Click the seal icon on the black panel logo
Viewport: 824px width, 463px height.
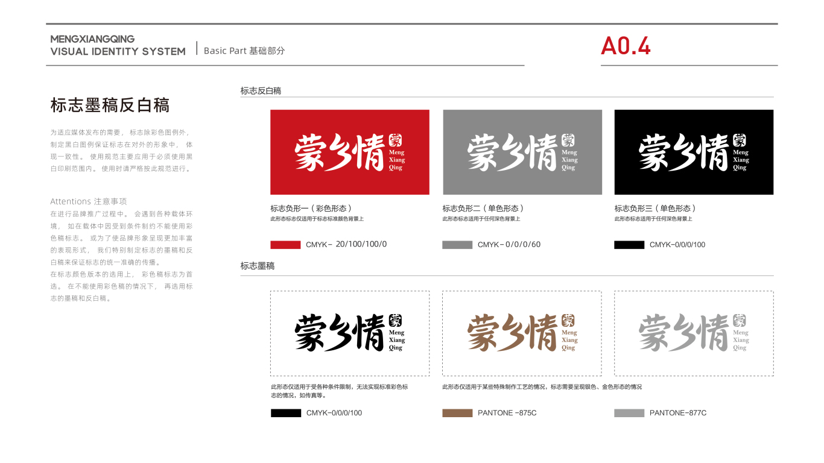point(740,140)
